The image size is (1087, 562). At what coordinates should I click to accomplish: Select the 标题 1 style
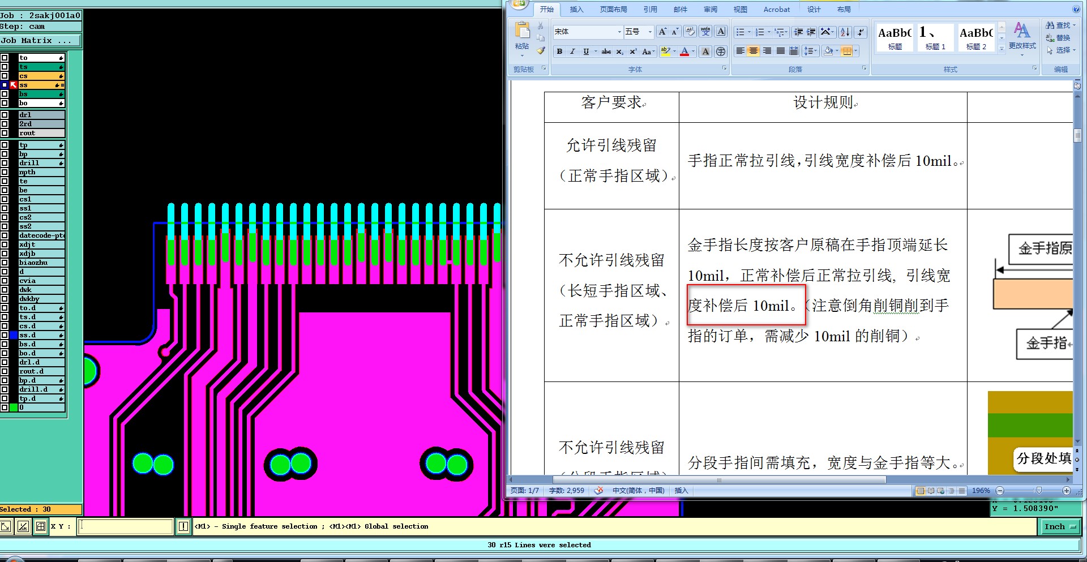point(935,38)
